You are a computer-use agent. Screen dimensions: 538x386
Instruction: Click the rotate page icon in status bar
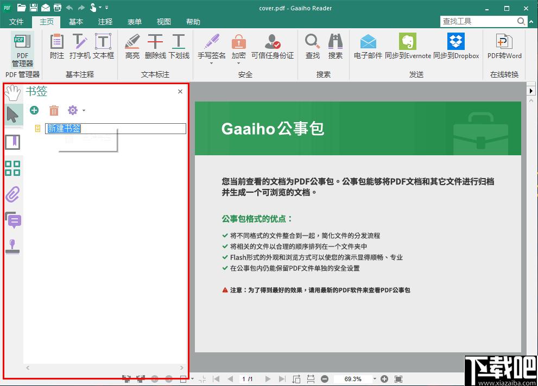click(x=296, y=379)
